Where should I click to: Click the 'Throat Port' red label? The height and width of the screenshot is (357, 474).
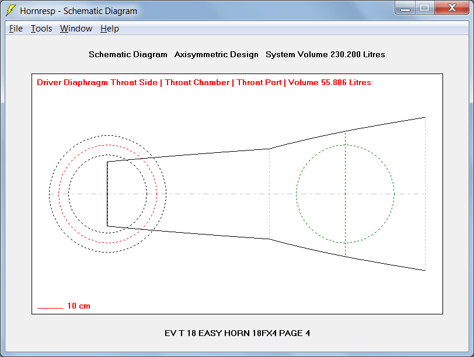259,82
